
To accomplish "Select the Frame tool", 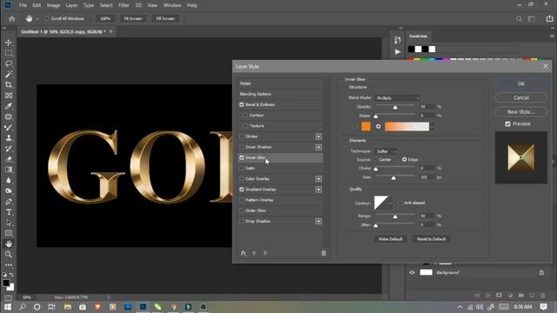I will 9,96.
